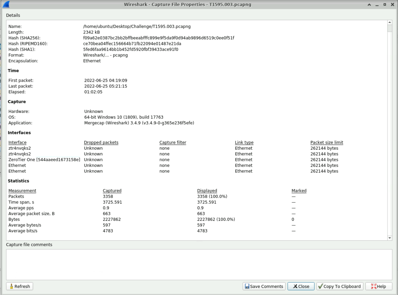The width and height of the screenshot is (398, 295).
Task: Click the "Capture file comments" label
Action: [x=29, y=245]
